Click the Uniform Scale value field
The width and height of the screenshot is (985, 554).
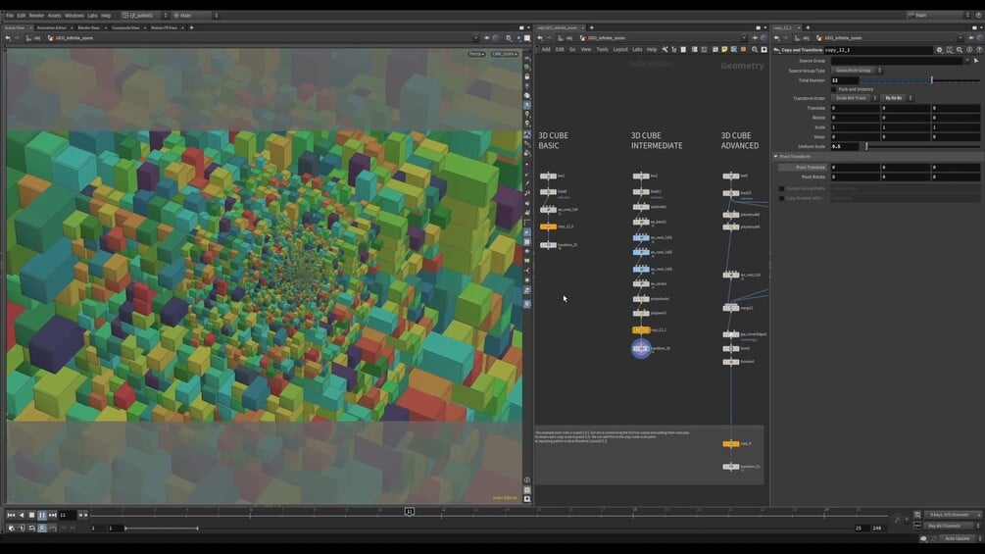(844, 146)
